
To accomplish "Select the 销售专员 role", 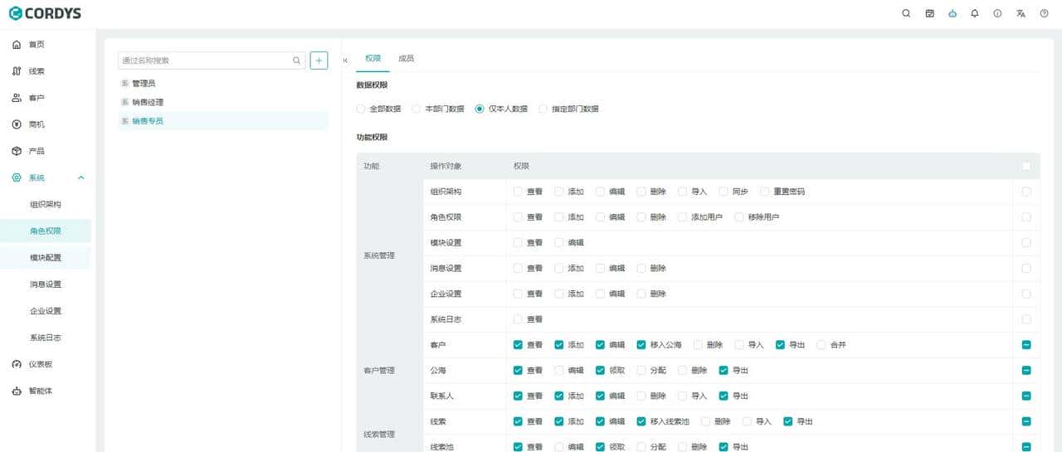I will (223, 121).
